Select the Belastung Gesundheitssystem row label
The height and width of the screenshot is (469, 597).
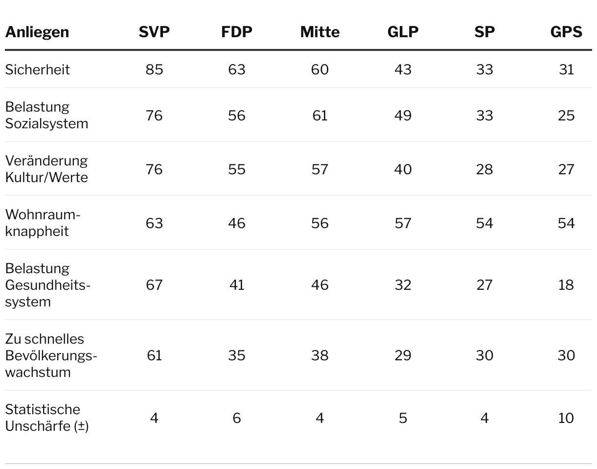48,285
